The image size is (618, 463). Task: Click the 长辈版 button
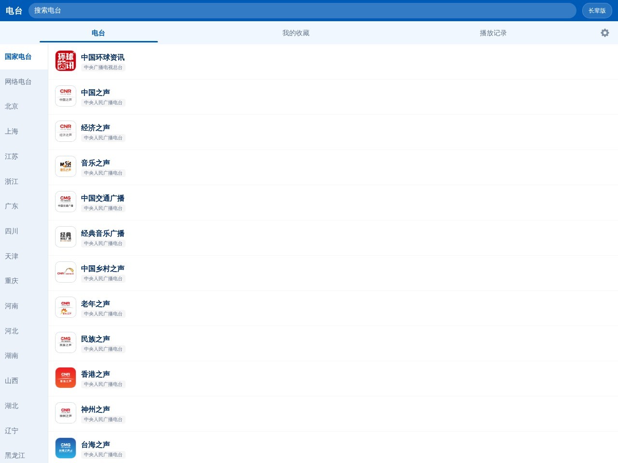coord(597,11)
